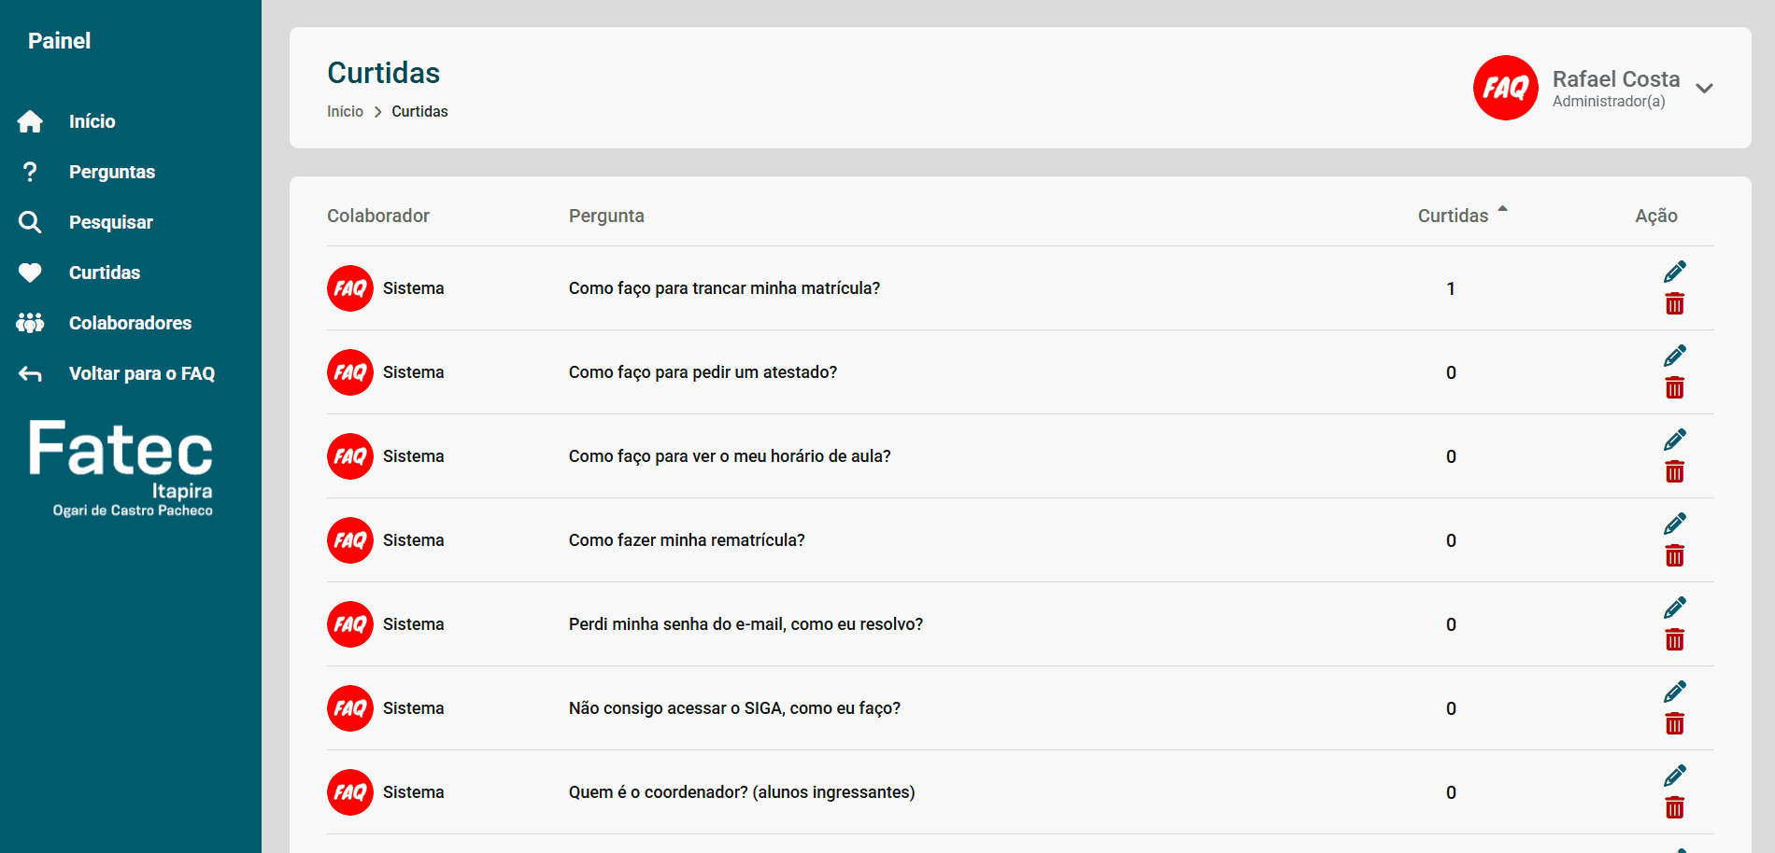Open the Pesquisar magnifying glass icon
1775x853 pixels.
(x=30, y=222)
